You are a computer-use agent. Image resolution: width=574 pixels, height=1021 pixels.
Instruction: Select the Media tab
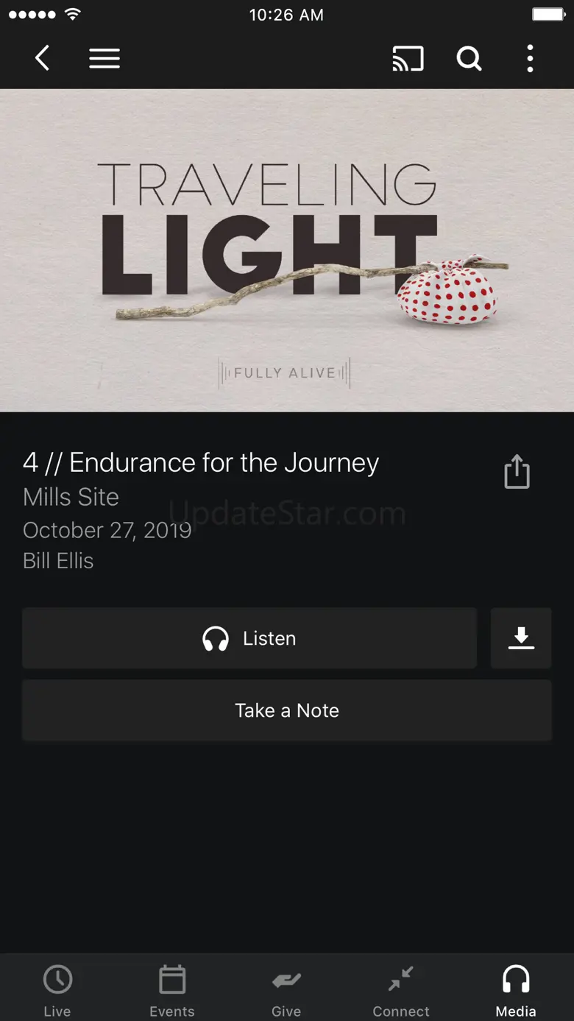click(516, 989)
